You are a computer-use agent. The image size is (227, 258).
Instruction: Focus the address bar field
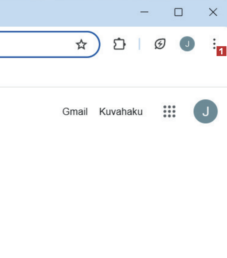tap(34, 45)
